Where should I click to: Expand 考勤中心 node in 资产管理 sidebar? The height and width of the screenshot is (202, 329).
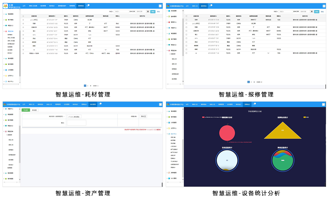click(4, 109)
